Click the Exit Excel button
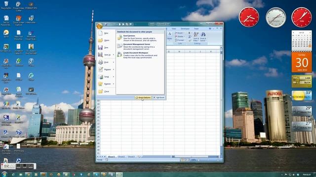 click(x=159, y=97)
